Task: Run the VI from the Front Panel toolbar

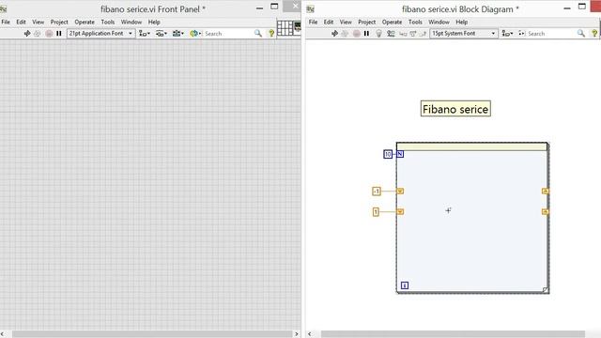Action: (x=27, y=34)
